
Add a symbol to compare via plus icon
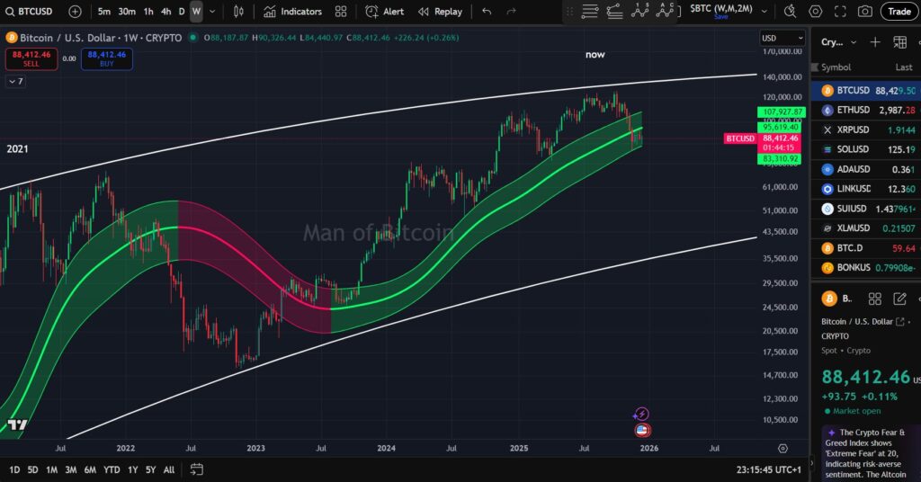tap(76, 11)
